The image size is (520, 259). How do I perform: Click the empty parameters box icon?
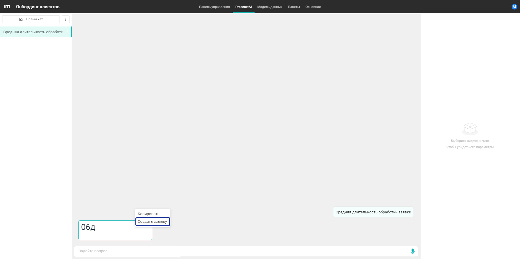(470, 128)
